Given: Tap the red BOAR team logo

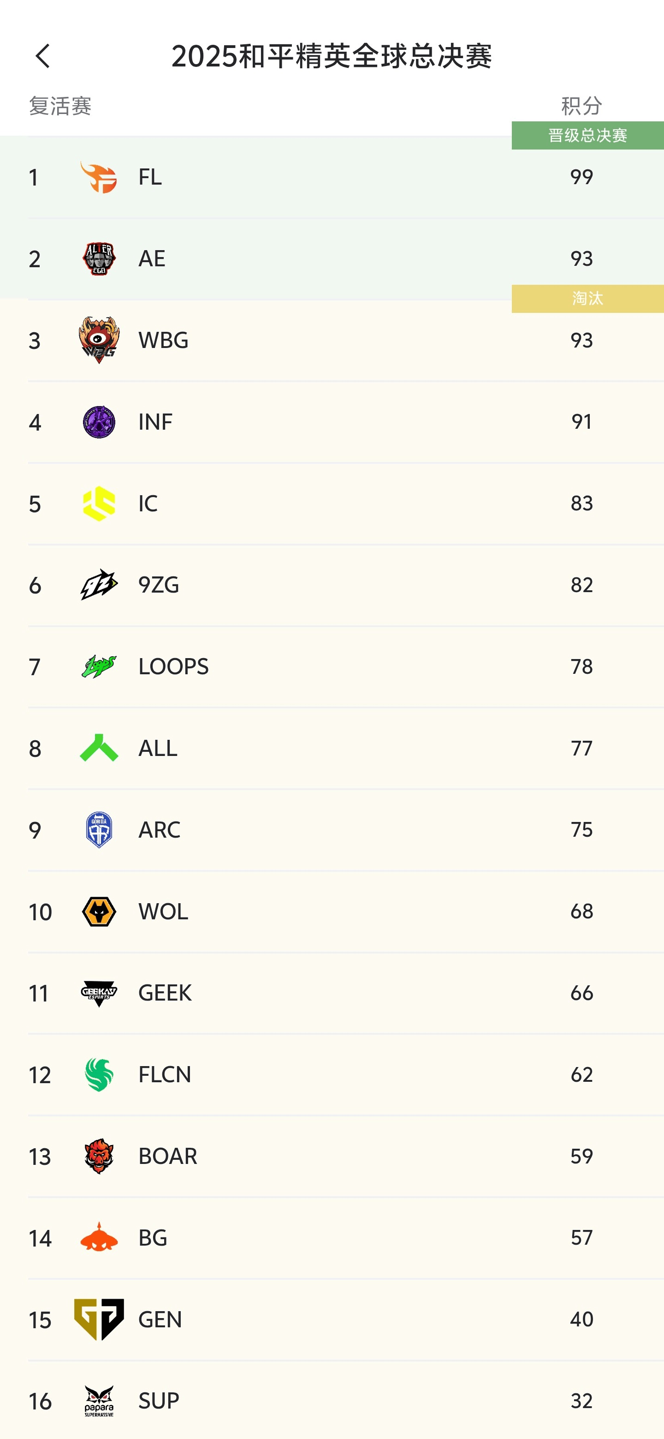Looking at the screenshot, I should coord(99,1157).
